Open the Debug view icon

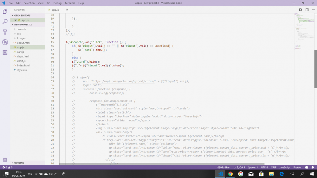5,42
